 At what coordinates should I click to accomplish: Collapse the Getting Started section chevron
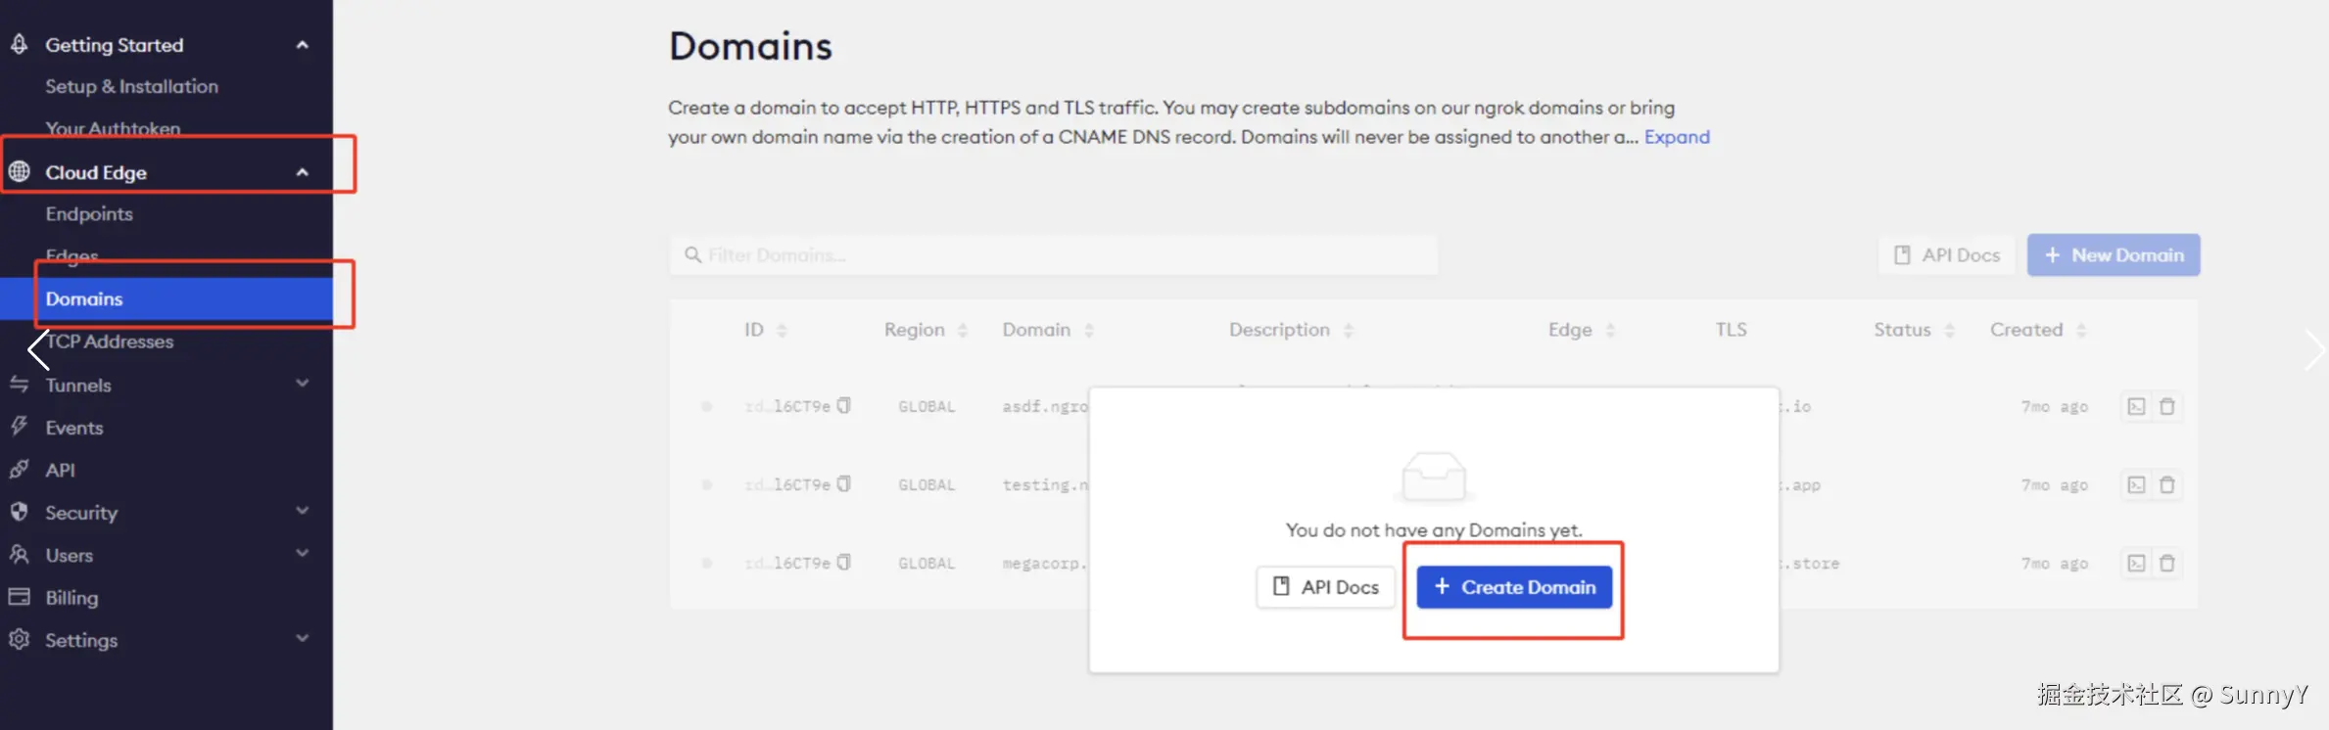(x=303, y=45)
